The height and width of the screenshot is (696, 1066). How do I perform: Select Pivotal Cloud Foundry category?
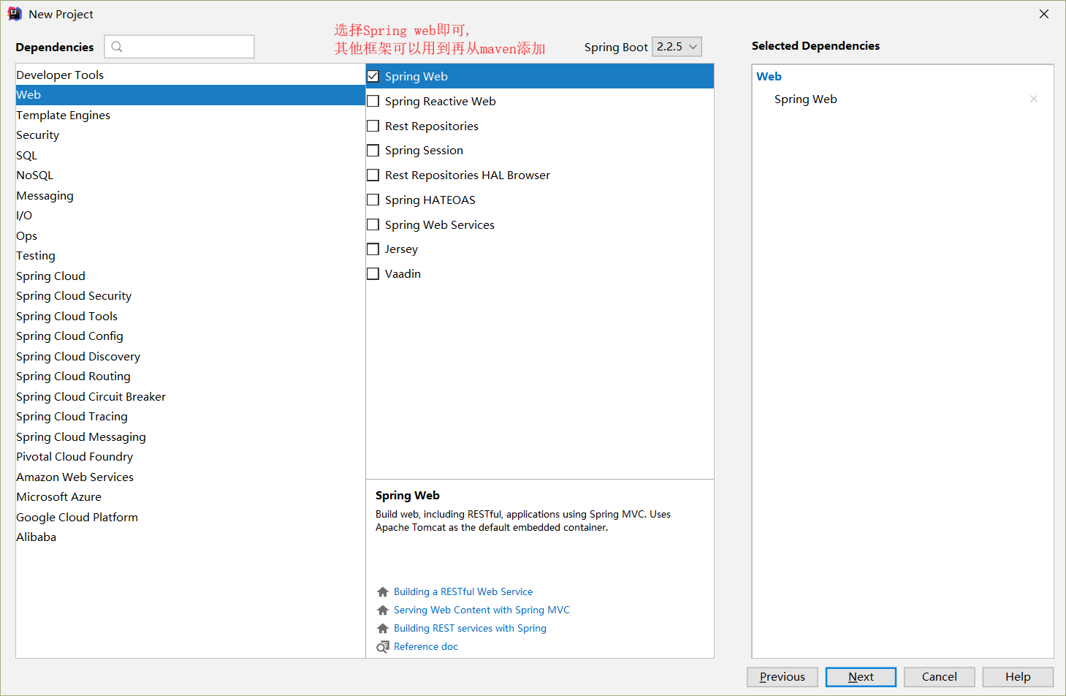click(x=190, y=457)
